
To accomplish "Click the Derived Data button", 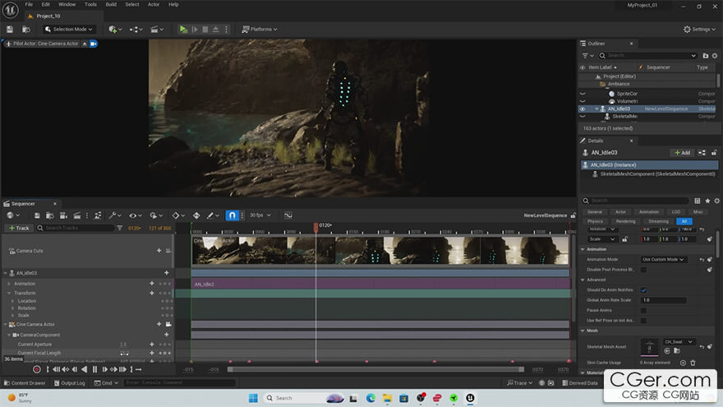I will coord(580,383).
